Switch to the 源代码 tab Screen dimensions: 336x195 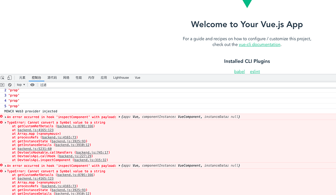point(52,78)
